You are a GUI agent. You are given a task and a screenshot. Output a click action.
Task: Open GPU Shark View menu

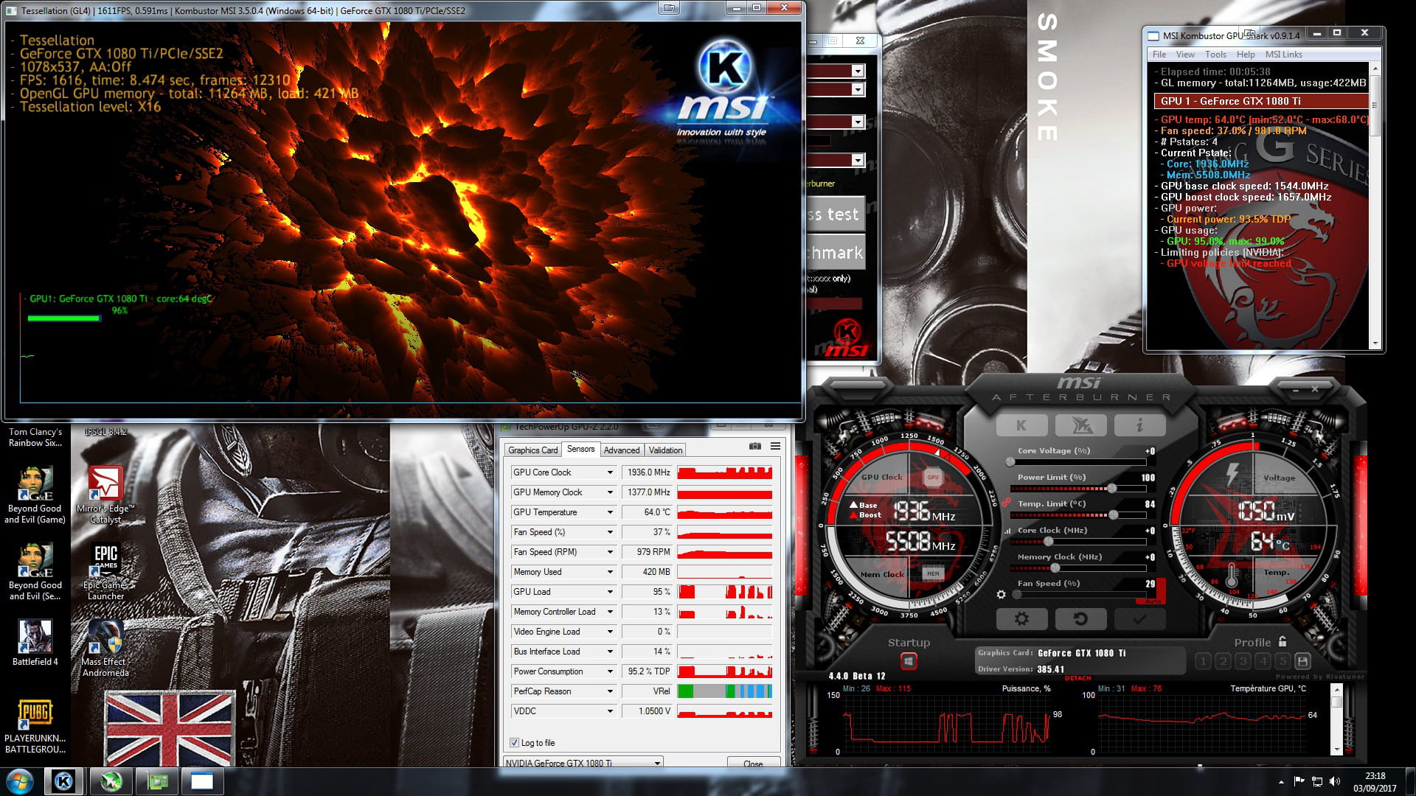pos(1185,55)
